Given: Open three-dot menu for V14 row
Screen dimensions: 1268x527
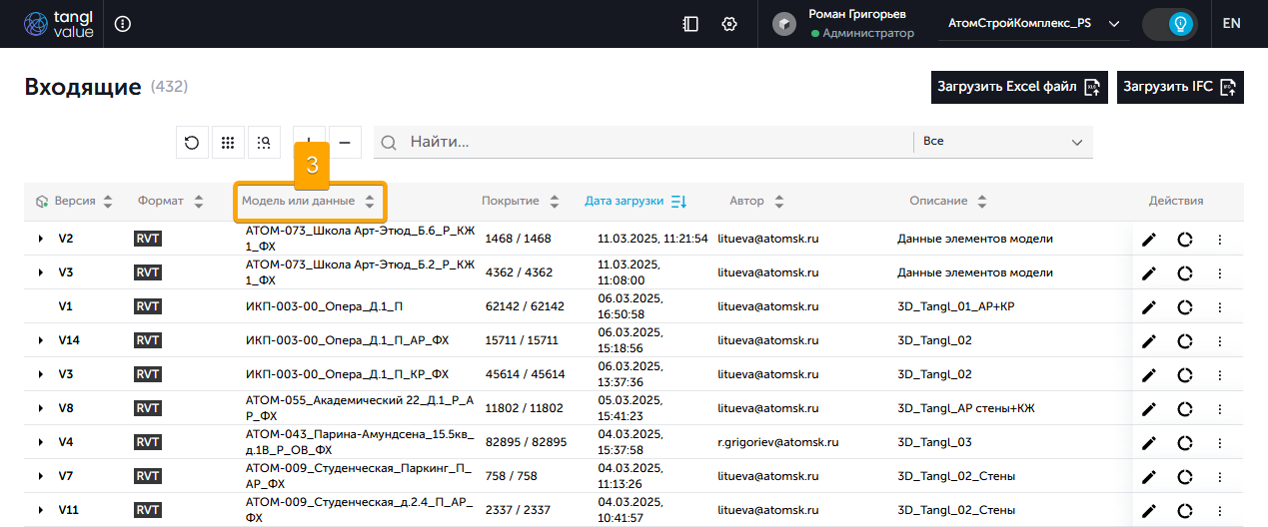Looking at the screenshot, I should pyautogui.click(x=1219, y=341).
